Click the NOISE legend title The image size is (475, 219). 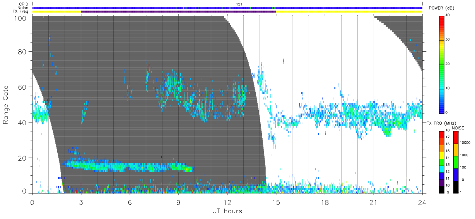tap(458, 128)
